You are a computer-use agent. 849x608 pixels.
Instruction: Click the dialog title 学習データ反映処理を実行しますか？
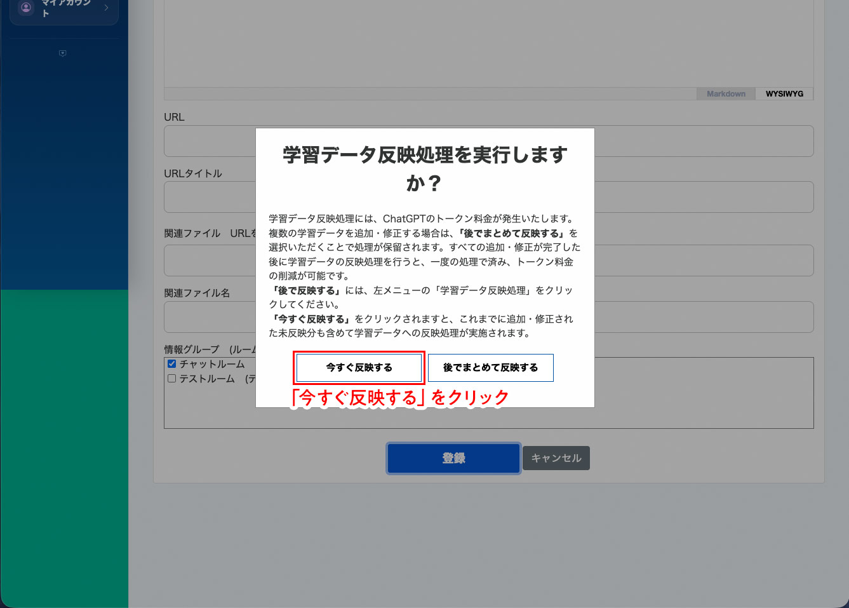425,169
